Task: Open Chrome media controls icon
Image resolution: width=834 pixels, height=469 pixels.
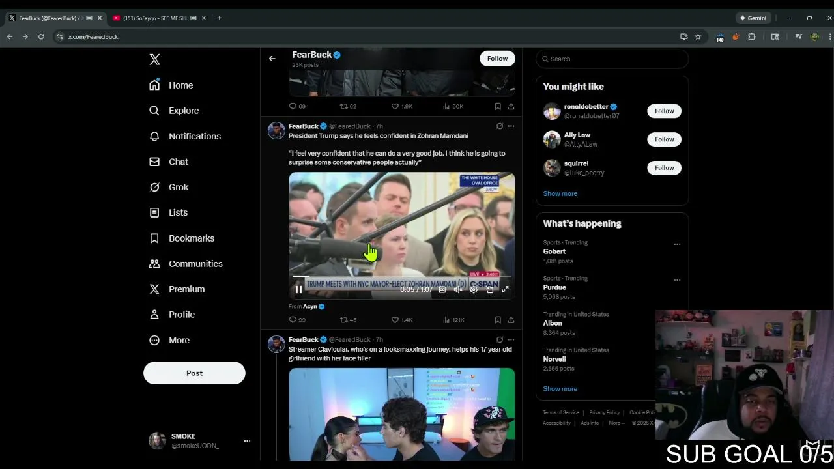Action: point(799,37)
